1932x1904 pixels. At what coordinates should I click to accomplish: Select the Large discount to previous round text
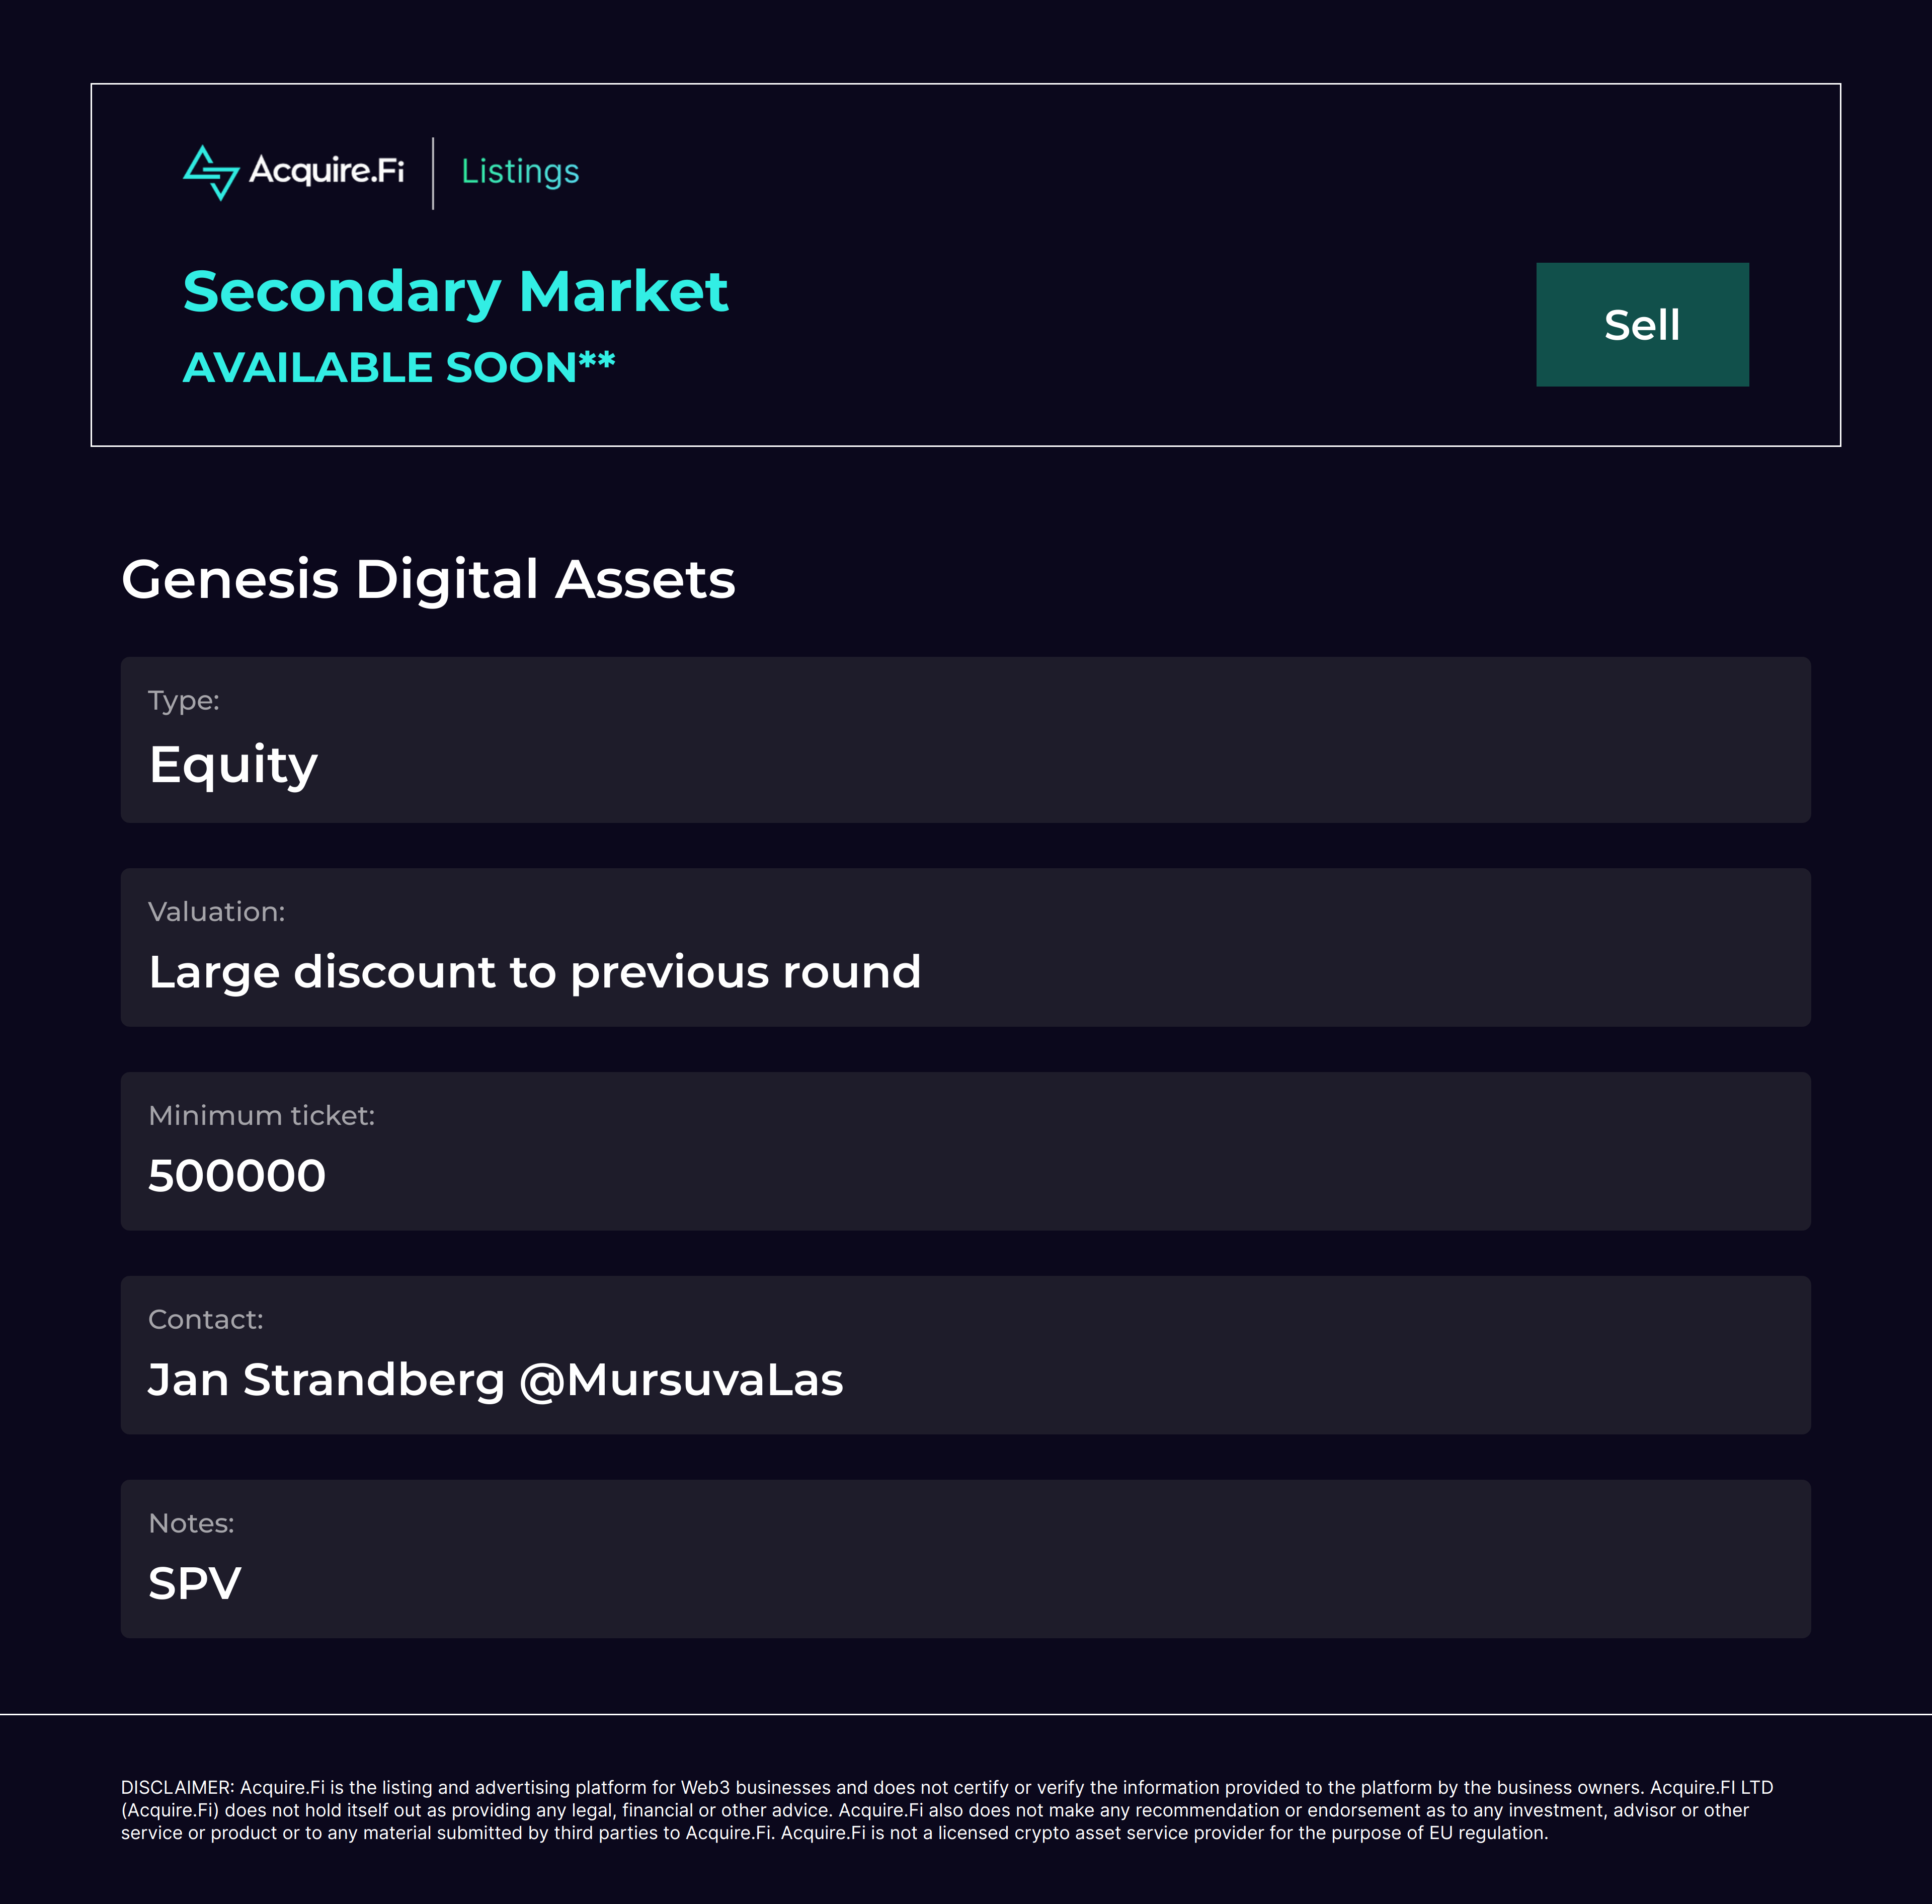[535, 972]
